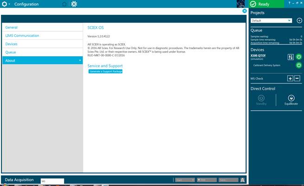The width and height of the screenshot is (304, 186).
Task: Switch to the Queue configuration tab
Action: click(42, 52)
